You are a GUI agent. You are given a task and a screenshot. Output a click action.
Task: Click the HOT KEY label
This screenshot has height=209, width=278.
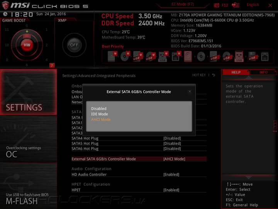coord(199,75)
